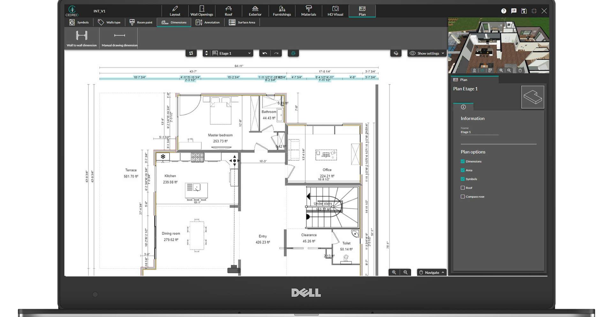Click the swap view arrows icon
This screenshot has height=317, width=613.
191,53
